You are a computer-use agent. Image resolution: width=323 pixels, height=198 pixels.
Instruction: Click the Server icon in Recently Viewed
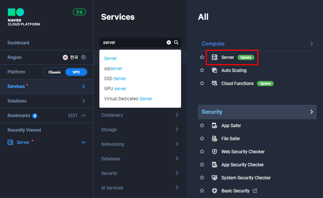coord(10,142)
